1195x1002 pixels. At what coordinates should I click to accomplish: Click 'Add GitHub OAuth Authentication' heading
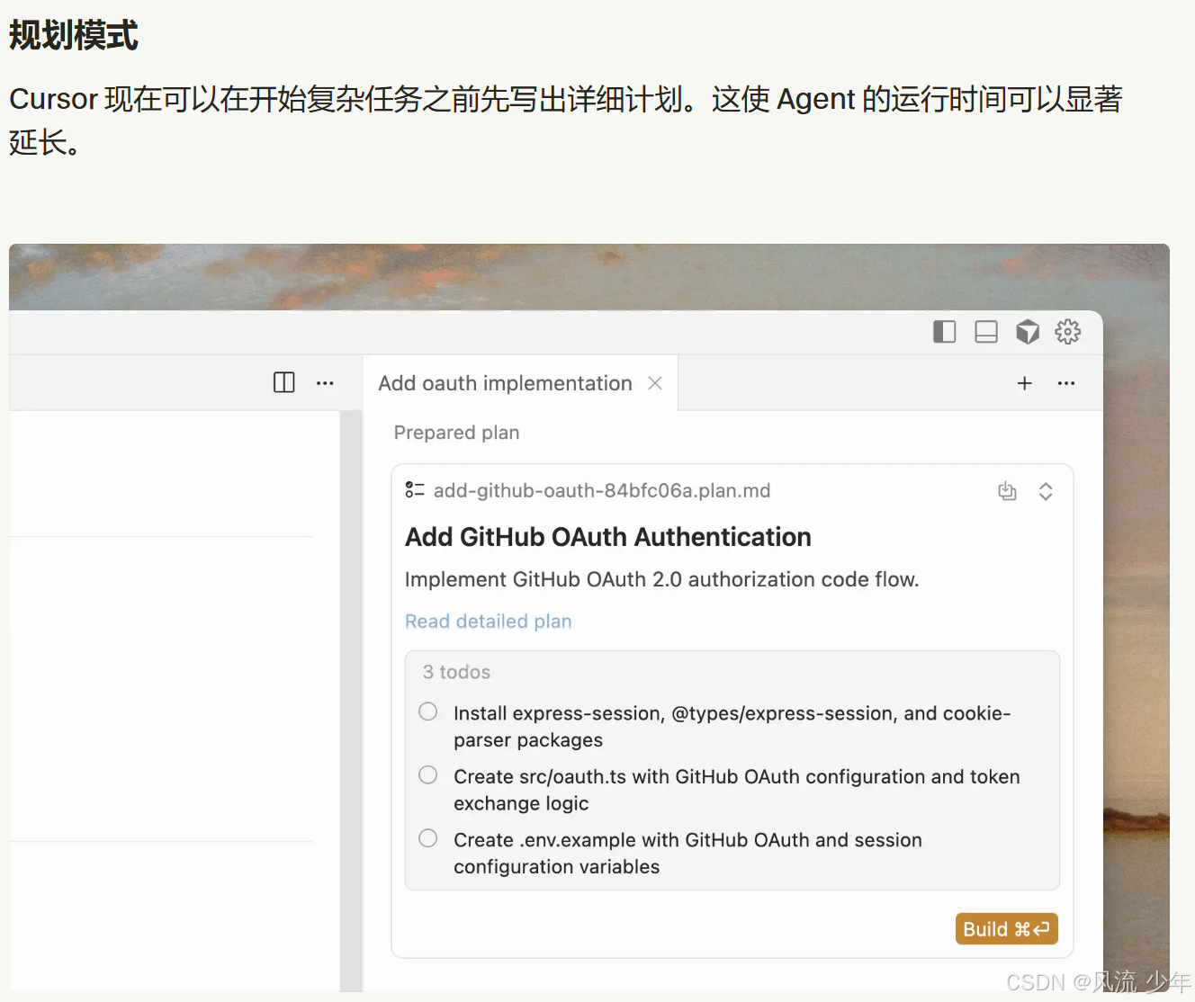pyautogui.click(x=608, y=537)
